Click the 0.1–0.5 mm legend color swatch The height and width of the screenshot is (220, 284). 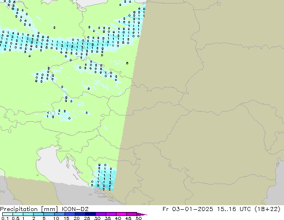(x=8, y=214)
